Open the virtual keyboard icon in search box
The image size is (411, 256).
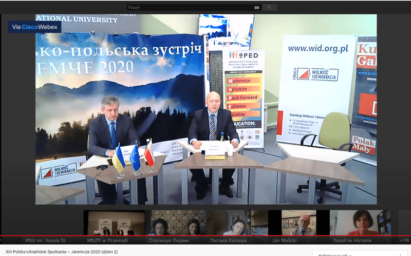(256, 8)
